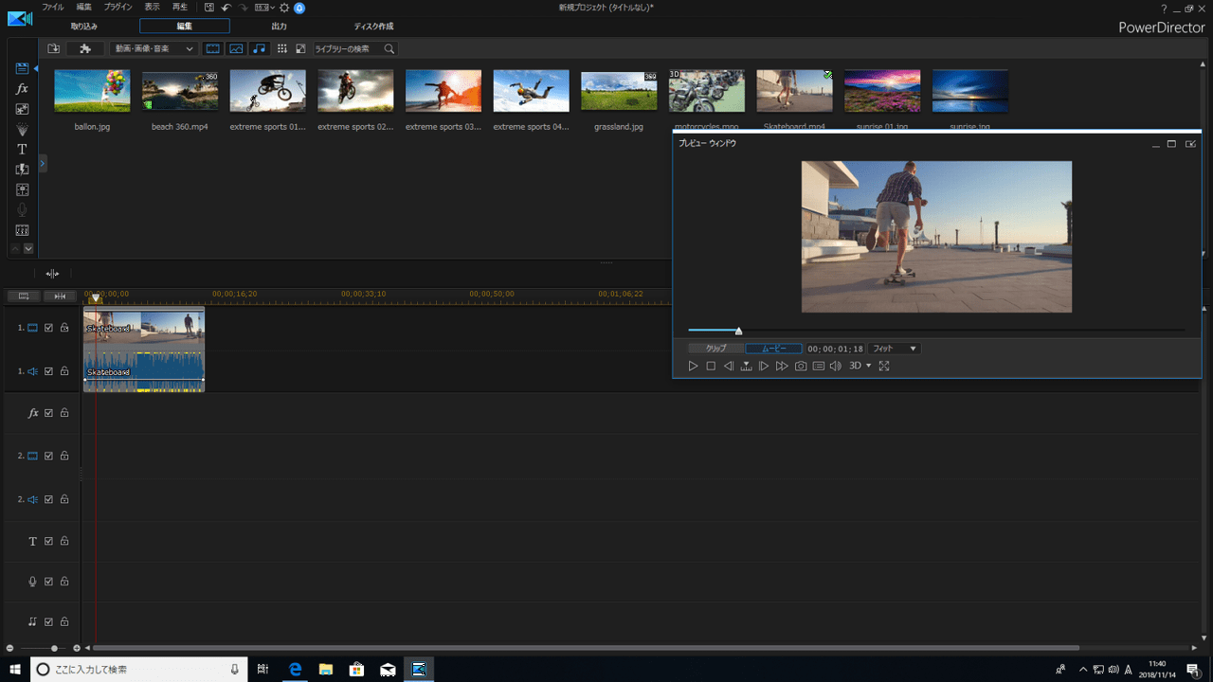This screenshot has height=682, width=1213.
Task: Select the クリップ preview mode button
Action: coord(715,349)
